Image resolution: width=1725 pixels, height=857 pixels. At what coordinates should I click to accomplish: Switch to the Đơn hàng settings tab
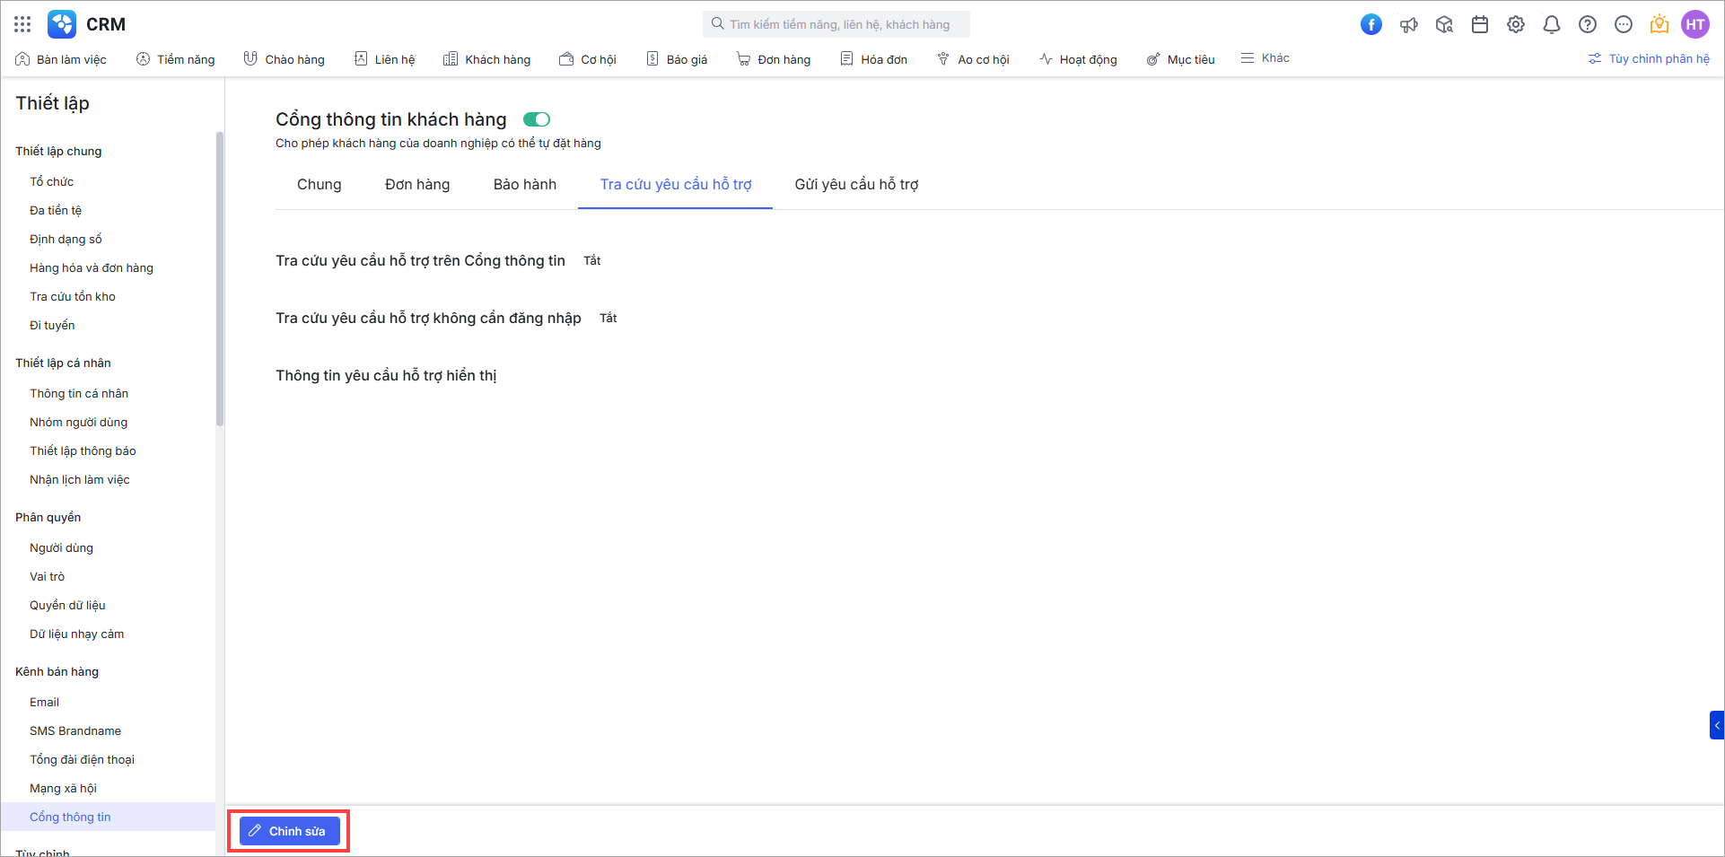(x=417, y=184)
